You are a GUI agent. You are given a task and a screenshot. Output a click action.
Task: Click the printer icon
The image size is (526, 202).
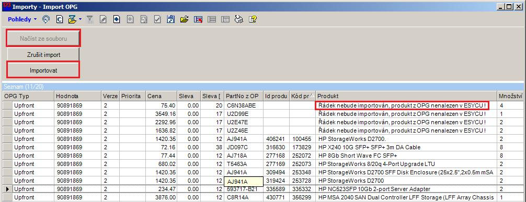238,19
